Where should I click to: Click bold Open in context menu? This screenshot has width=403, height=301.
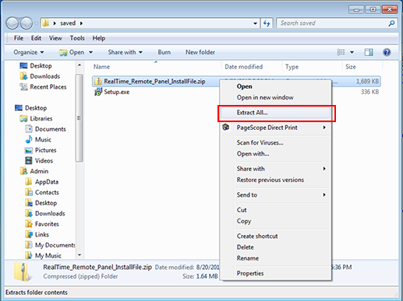[x=276, y=86]
